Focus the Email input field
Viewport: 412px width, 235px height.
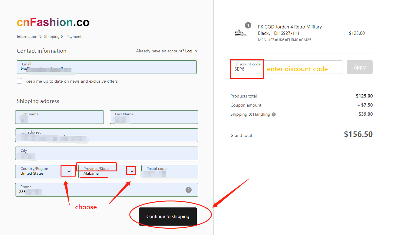coord(107,67)
